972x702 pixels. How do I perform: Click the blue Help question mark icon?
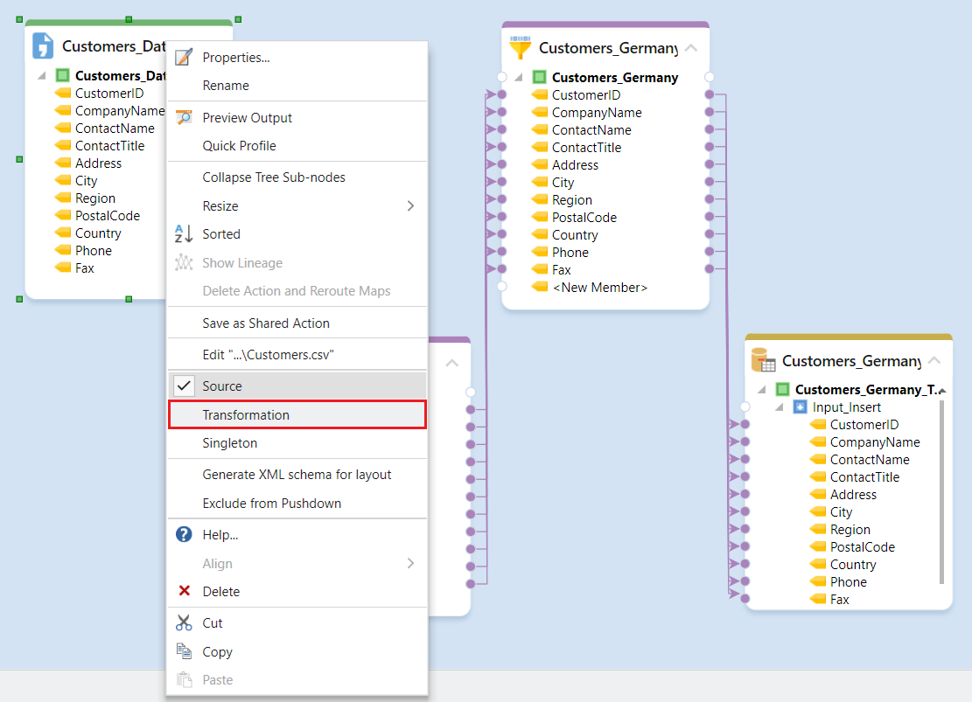pyautogui.click(x=184, y=534)
